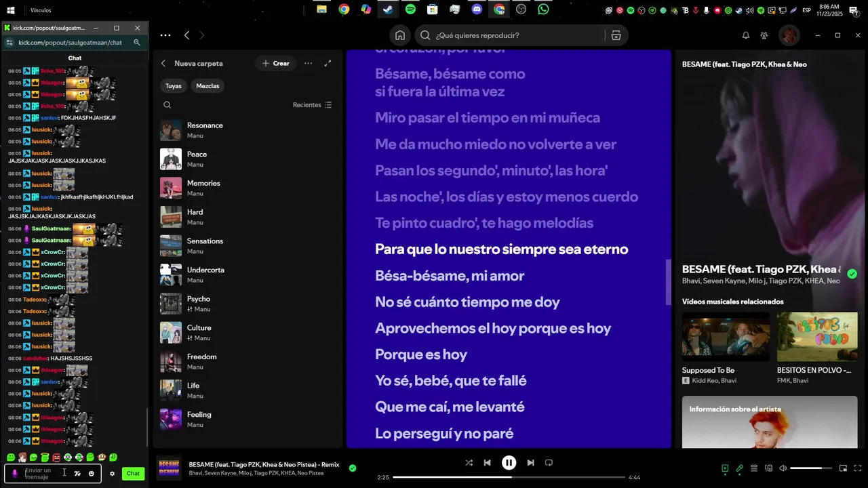Skip to the previous track
This screenshot has height=488, width=868.
(x=487, y=463)
